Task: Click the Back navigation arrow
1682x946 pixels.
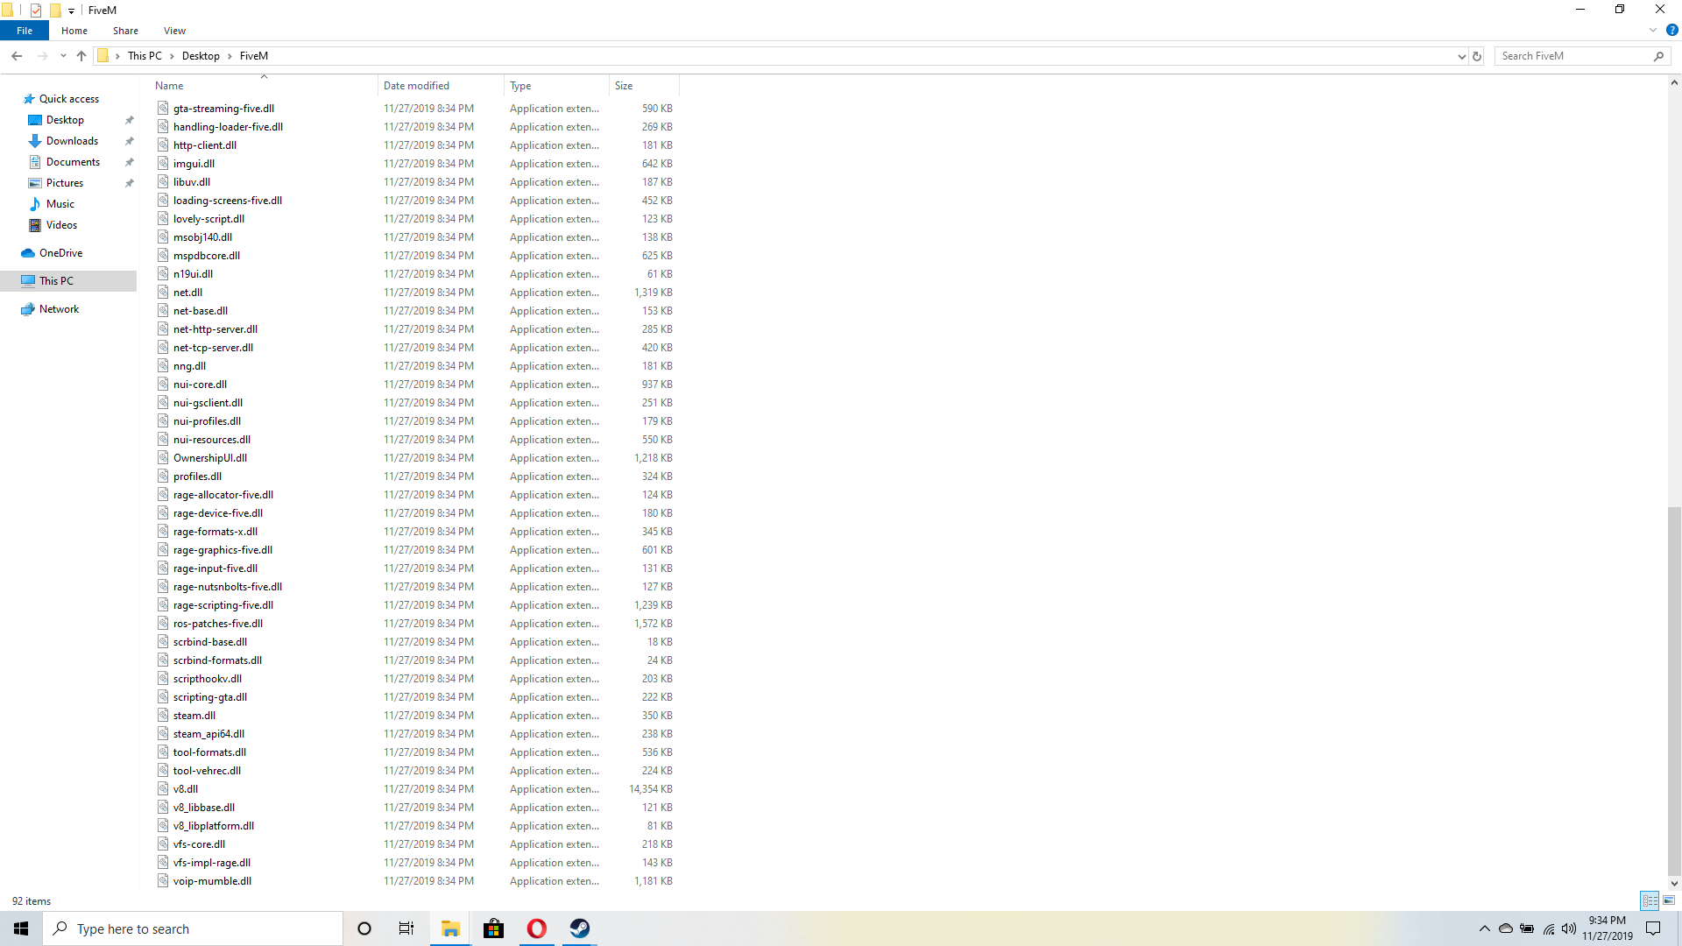Action: [x=17, y=56]
